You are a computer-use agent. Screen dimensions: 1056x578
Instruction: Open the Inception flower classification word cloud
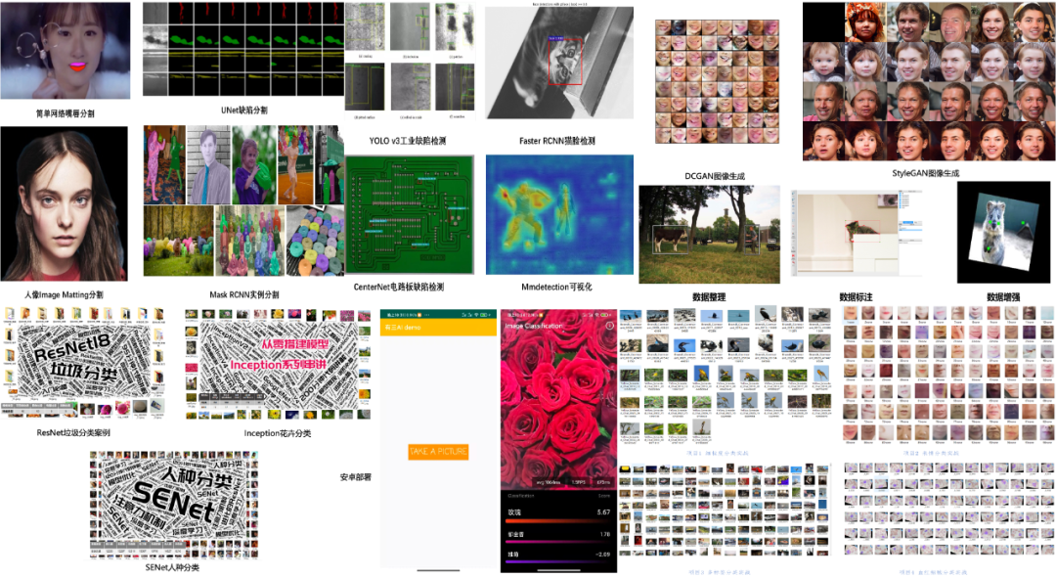[278, 365]
